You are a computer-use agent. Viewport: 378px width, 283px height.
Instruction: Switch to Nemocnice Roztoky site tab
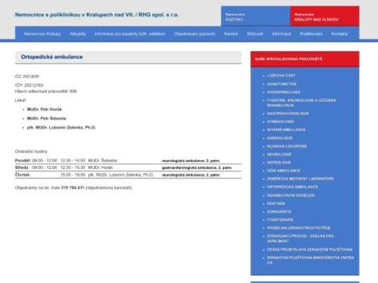(256, 16)
